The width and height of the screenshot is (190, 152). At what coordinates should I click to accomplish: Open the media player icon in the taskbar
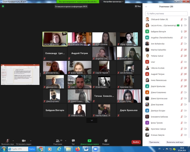[50, 149]
